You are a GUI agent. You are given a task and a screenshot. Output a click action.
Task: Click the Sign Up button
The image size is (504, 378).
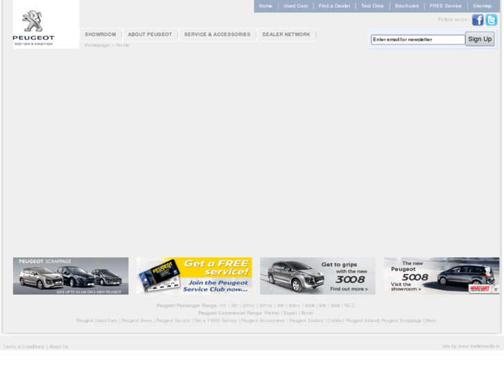(x=480, y=39)
